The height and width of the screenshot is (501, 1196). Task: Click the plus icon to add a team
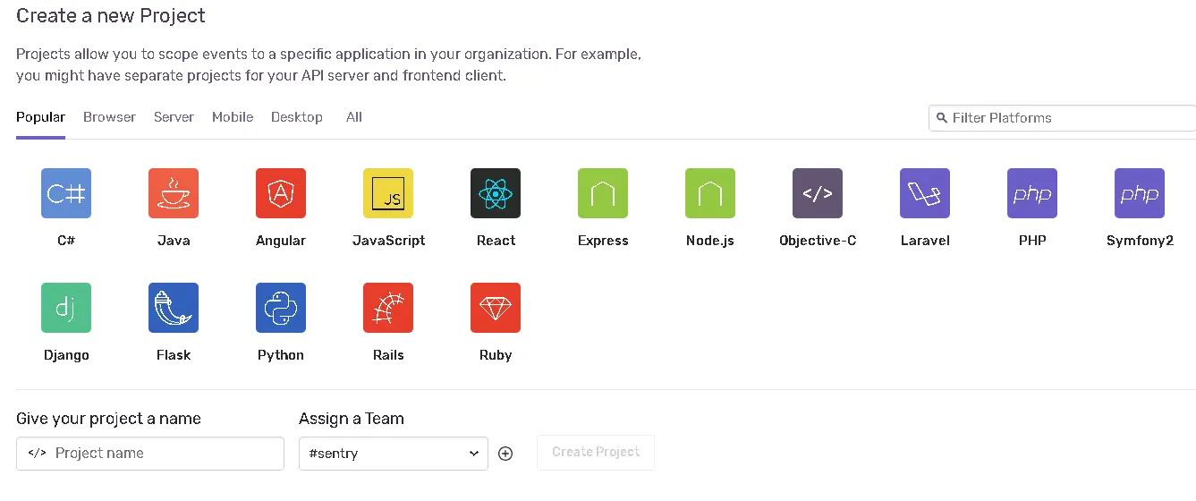click(505, 454)
